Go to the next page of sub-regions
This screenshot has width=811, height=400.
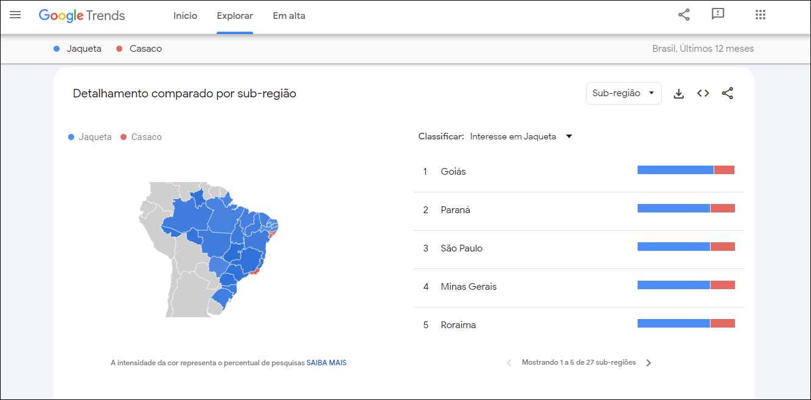(649, 362)
